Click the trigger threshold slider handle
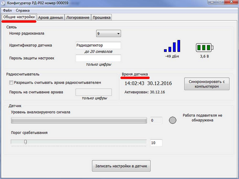The image size is (239, 179). (25, 142)
